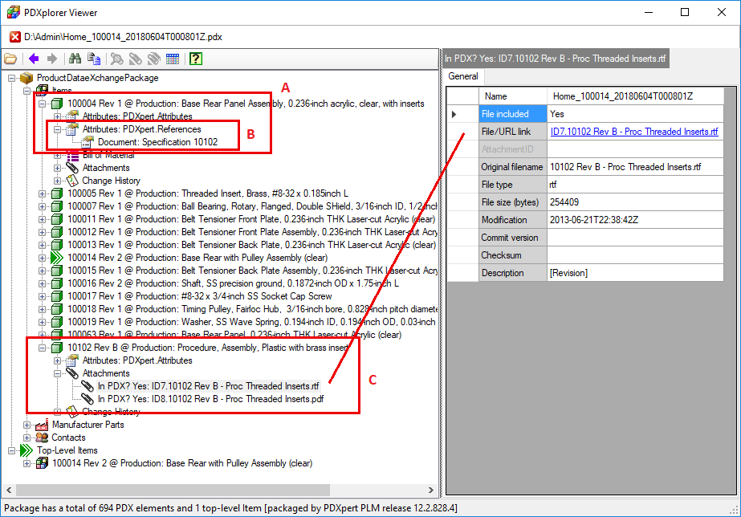Image resolution: width=741 pixels, height=517 pixels.
Task: Click the single paperclip toolbar icon
Action: [x=135, y=59]
